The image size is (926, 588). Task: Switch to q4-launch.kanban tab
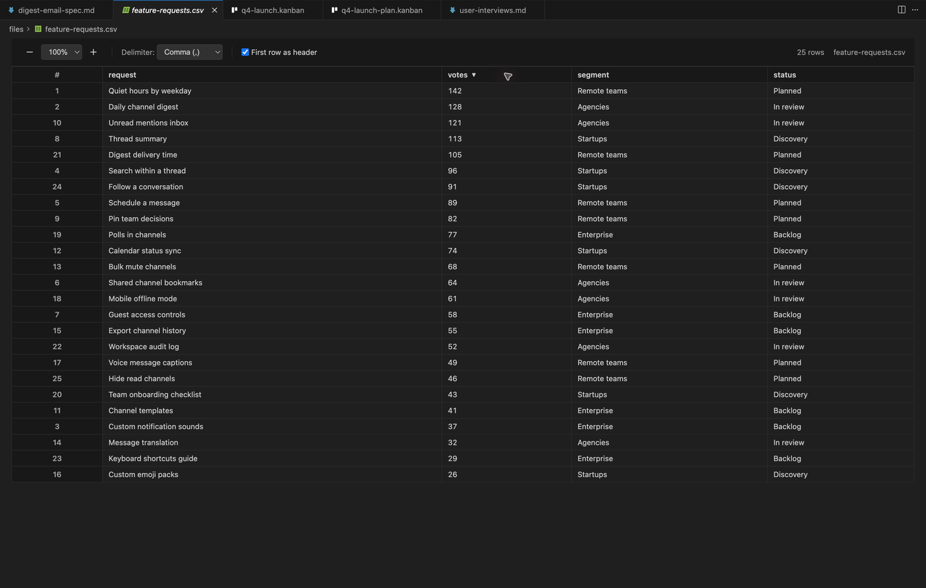coord(272,10)
